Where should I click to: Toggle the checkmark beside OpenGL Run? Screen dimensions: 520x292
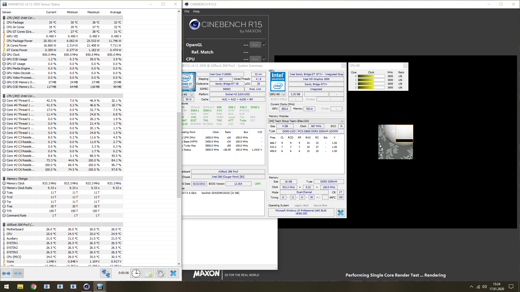tap(265, 44)
